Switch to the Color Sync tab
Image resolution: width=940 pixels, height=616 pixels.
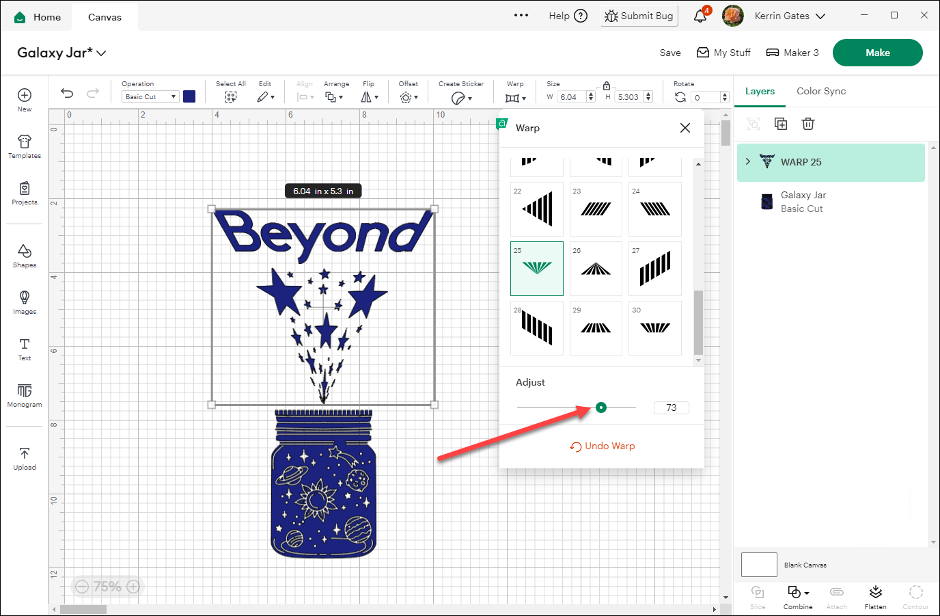click(821, 91)
